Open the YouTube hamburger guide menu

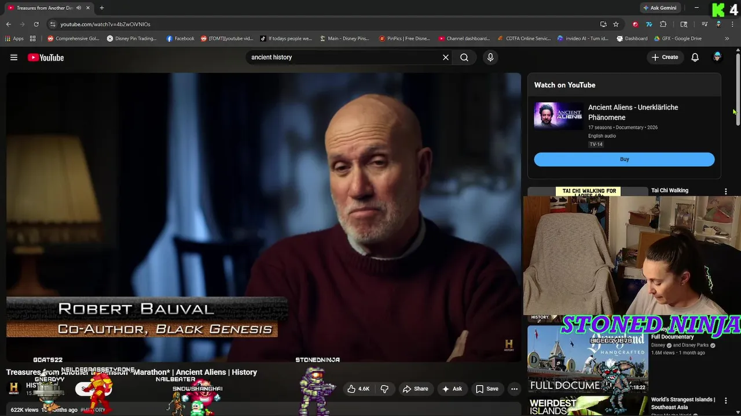click(14, 57)
